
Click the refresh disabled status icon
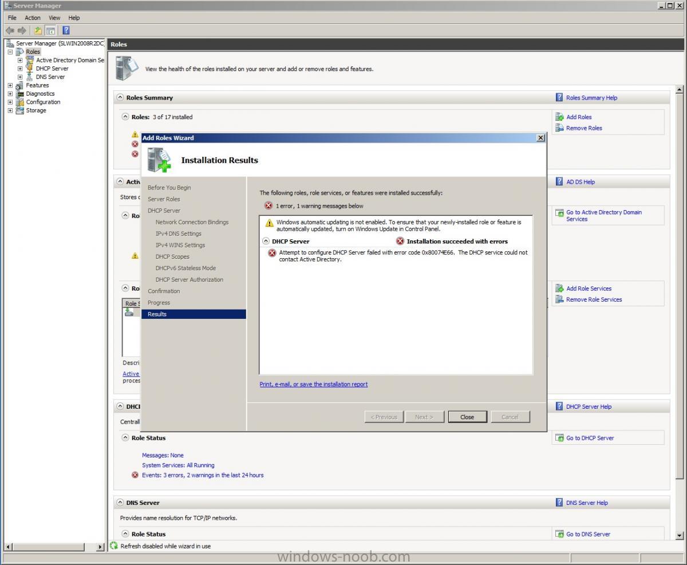113,546
